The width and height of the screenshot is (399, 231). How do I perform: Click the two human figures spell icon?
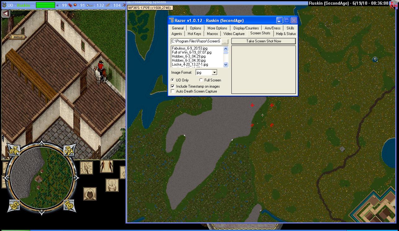107,166
